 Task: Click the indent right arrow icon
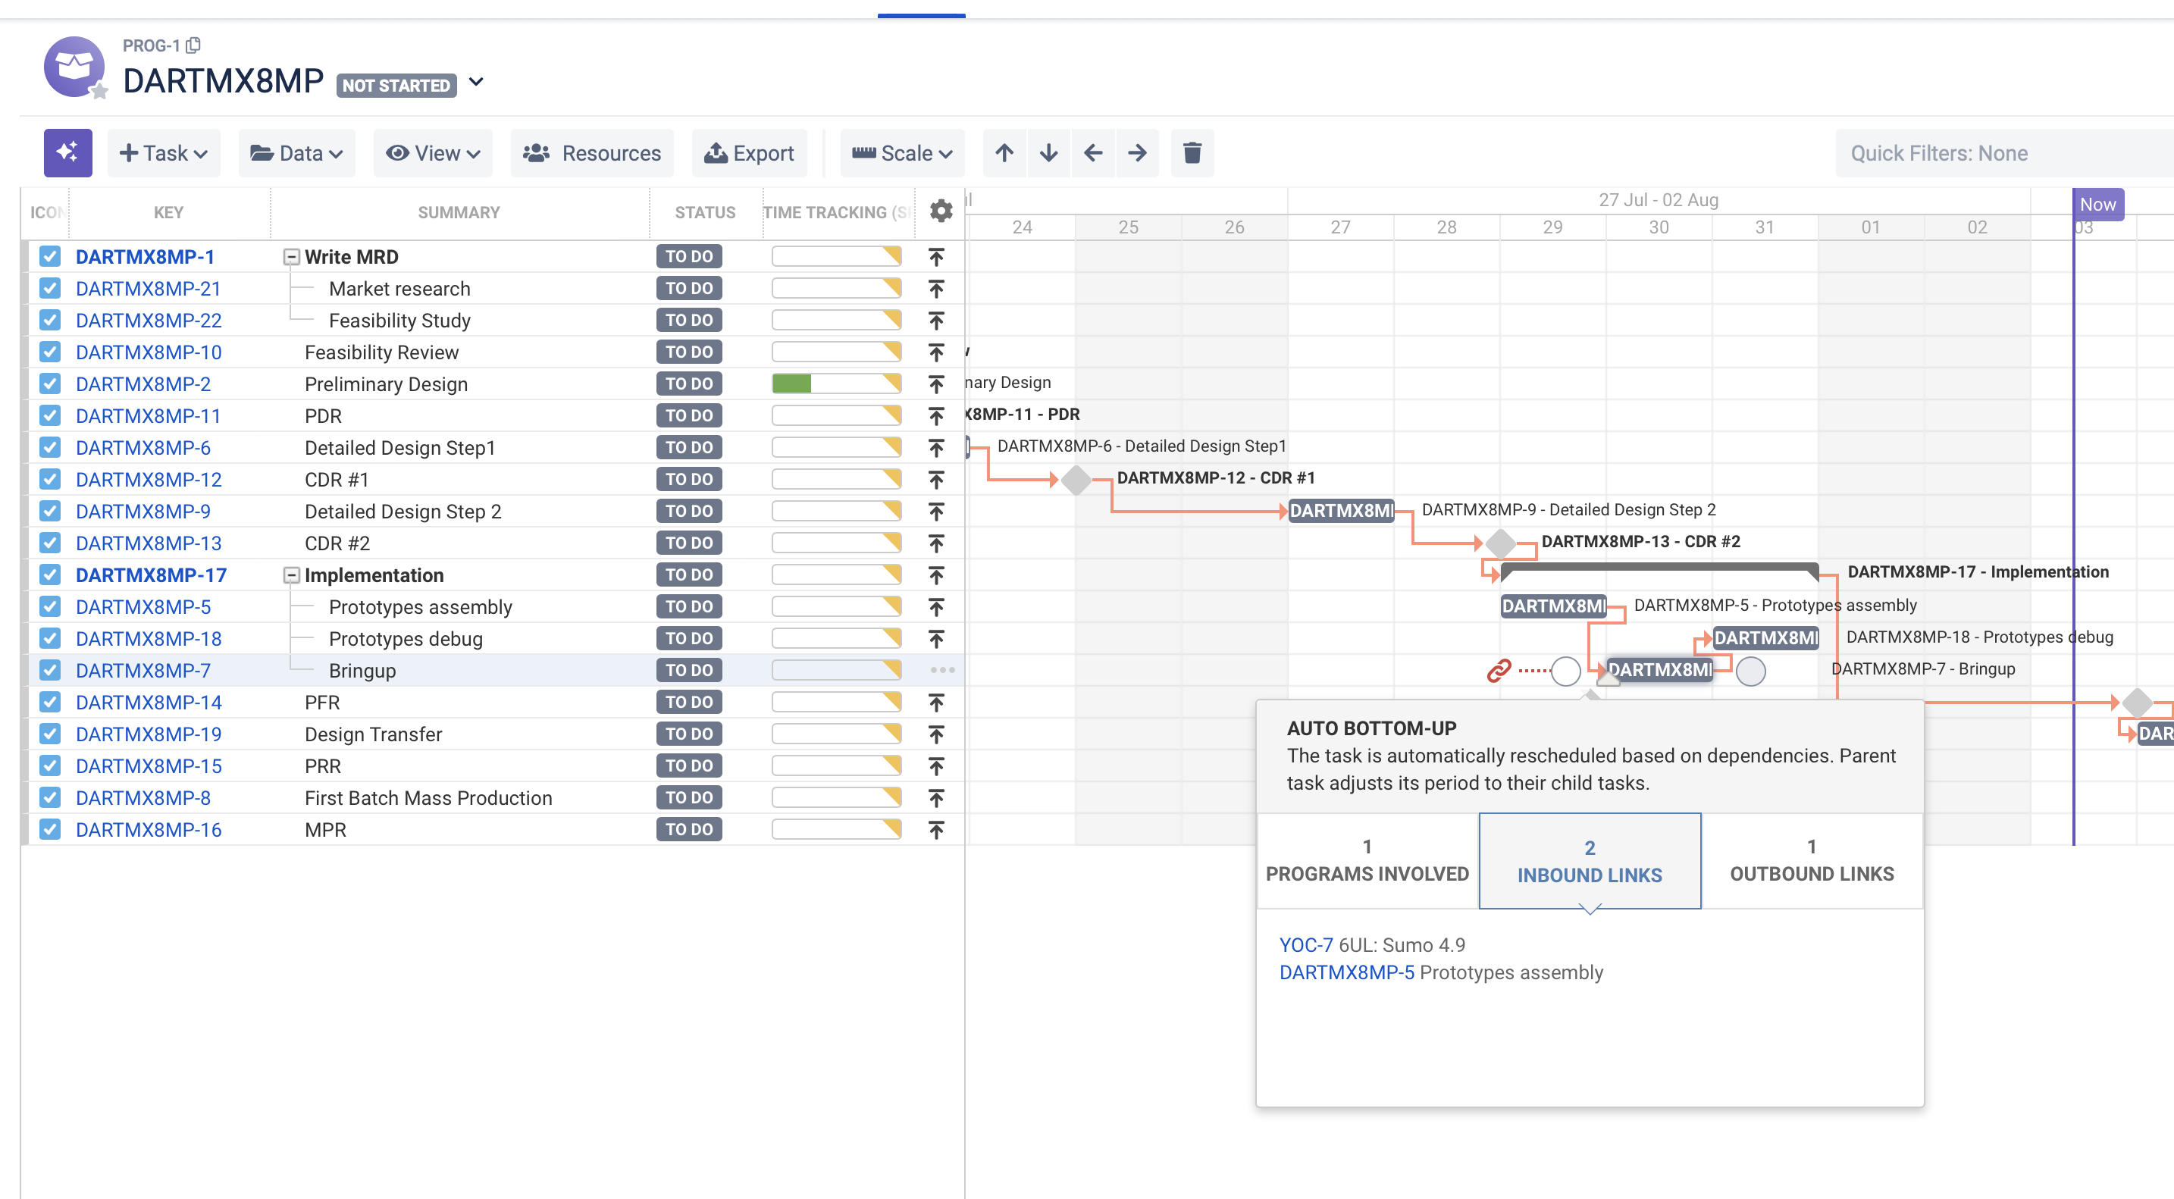(x=1138, y=153)
